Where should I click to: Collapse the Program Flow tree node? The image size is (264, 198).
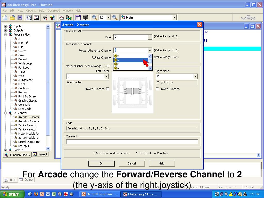(x=6, y=35)
